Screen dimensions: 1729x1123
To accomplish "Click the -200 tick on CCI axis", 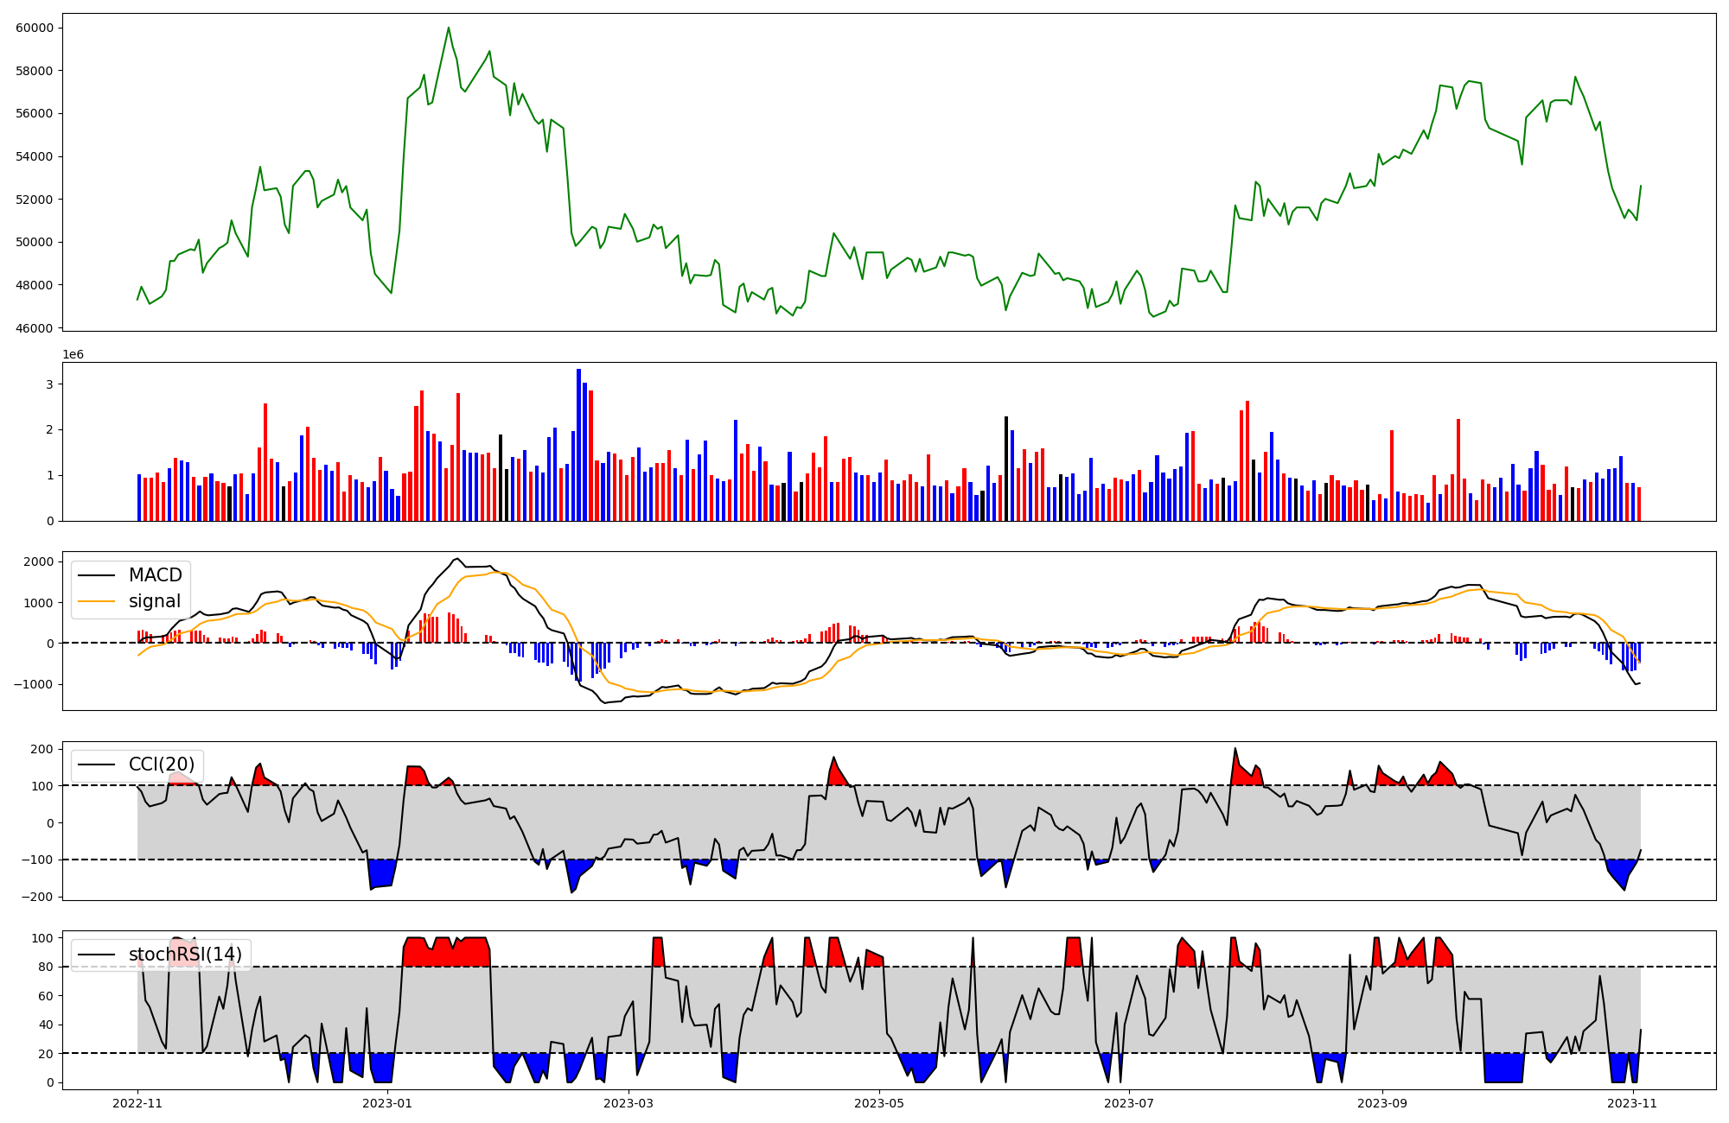I will click(x=38, y=897).
